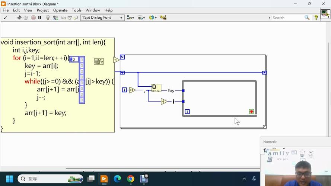
Task: Open the 15pt Dialog Font dropdown
Action: 102,17
